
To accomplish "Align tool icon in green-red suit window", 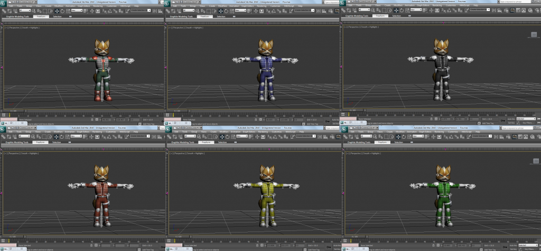I will click(x=161, y=11).
